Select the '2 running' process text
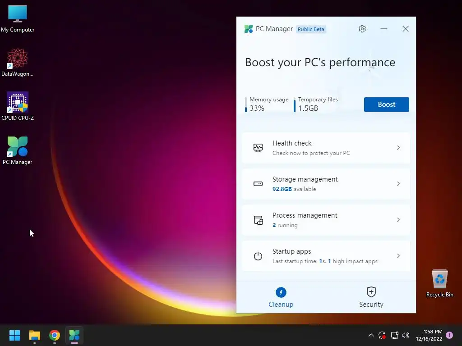The width and height of the screenshot is (462, 346). click(x=285, y=225)
